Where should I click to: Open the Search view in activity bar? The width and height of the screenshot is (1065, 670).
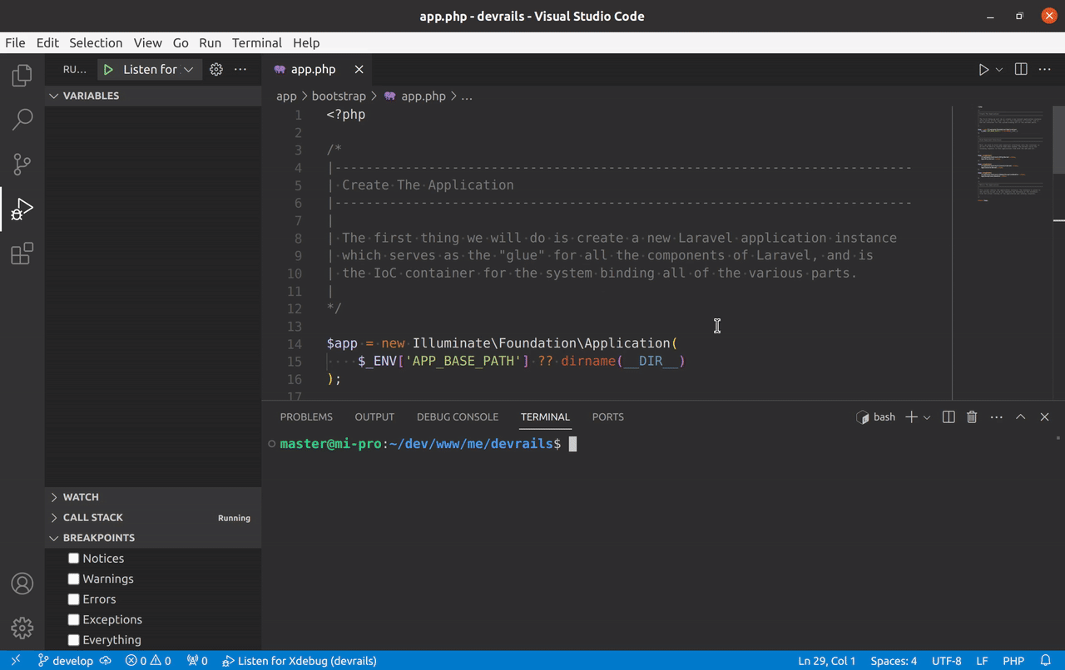(22, 120)
